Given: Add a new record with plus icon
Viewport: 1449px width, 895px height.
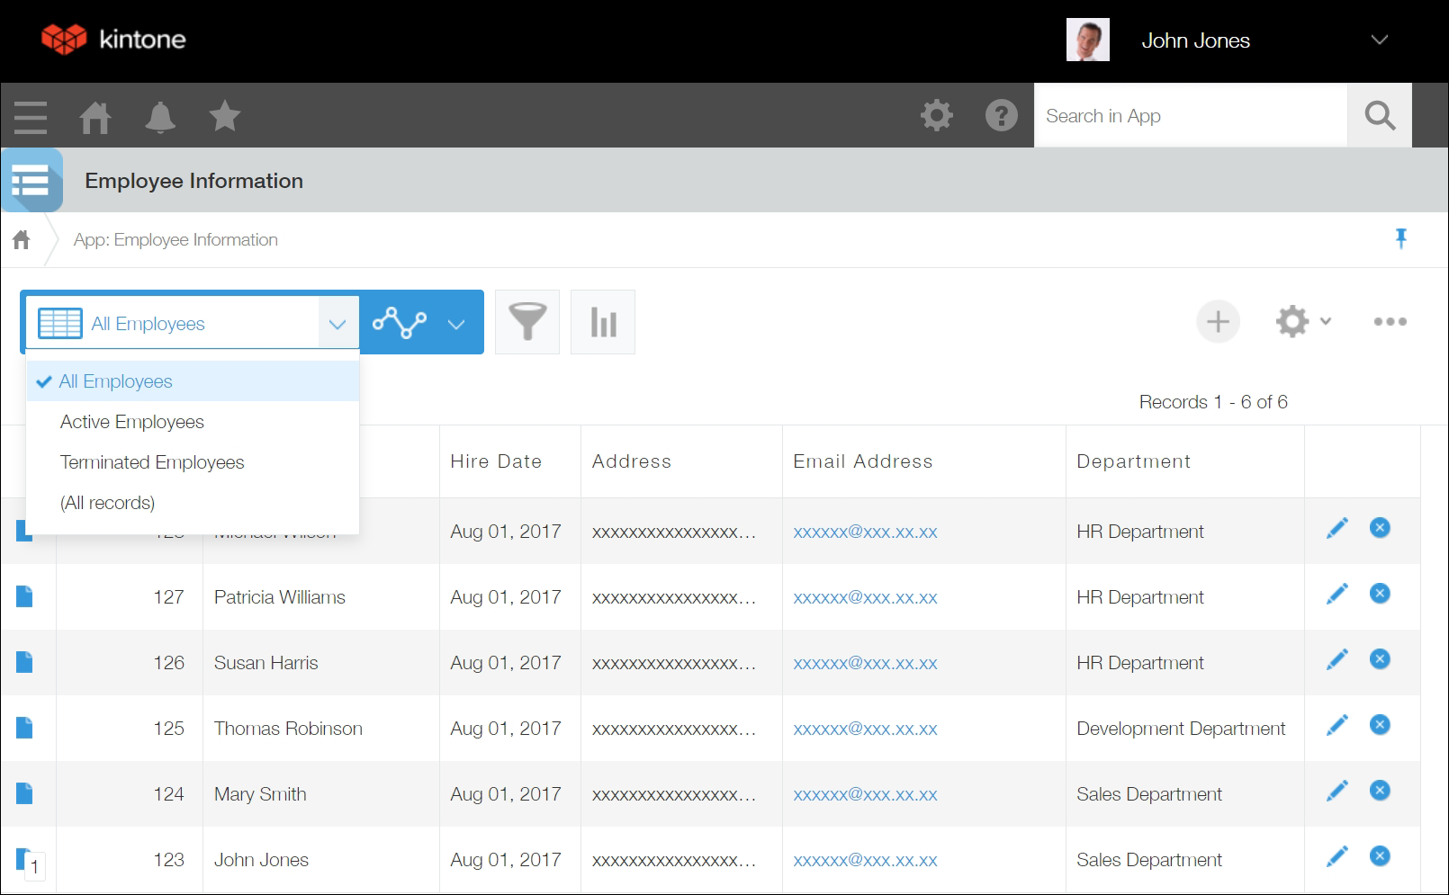Looking at the screenshot, I should [1218, 322].
